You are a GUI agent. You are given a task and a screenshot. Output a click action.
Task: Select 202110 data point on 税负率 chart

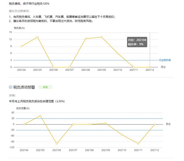point(117,53)
